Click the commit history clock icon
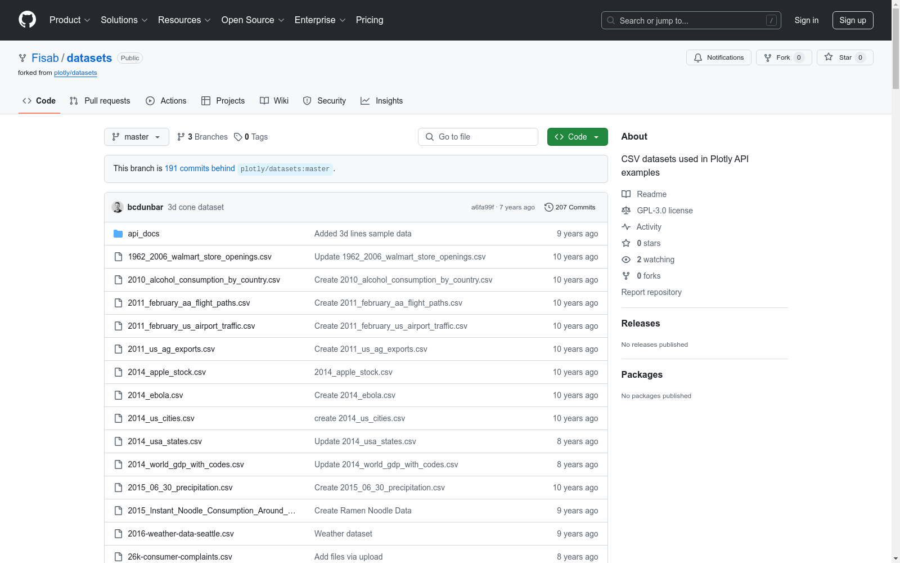This screenshot has width=900, height=563. pyautogui.click(x=549, y=207)
